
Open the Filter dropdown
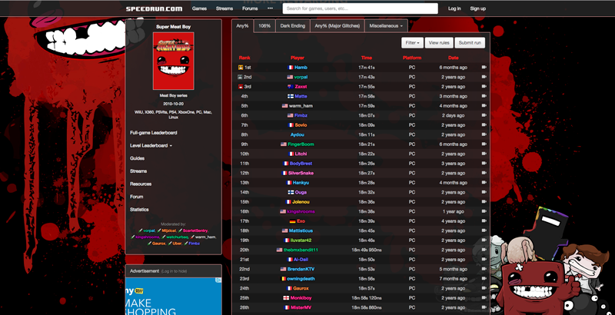(412, 43)
